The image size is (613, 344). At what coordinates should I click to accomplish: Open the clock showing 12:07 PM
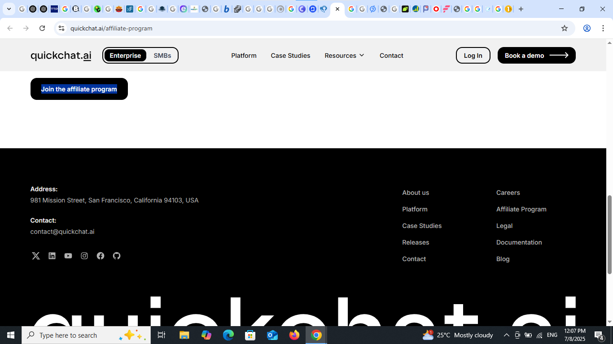574,335
